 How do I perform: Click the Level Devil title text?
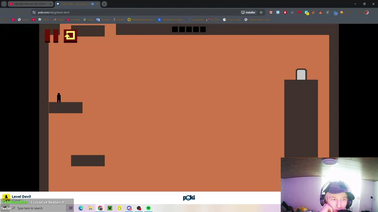21,196
